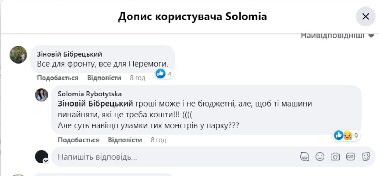View the 9 reactions on Solomia's reply

pyautogui.click(x=347, y=136)
